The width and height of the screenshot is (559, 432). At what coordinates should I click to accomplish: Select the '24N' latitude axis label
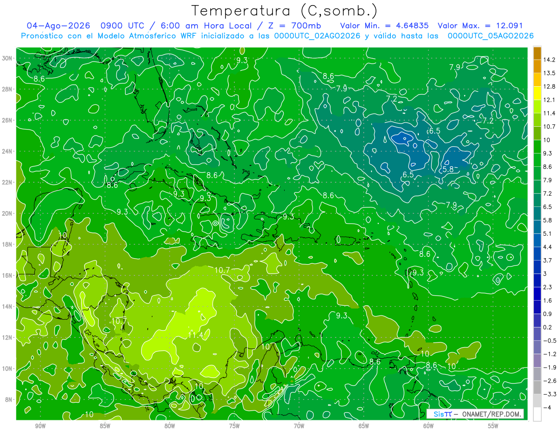[7, 151]
